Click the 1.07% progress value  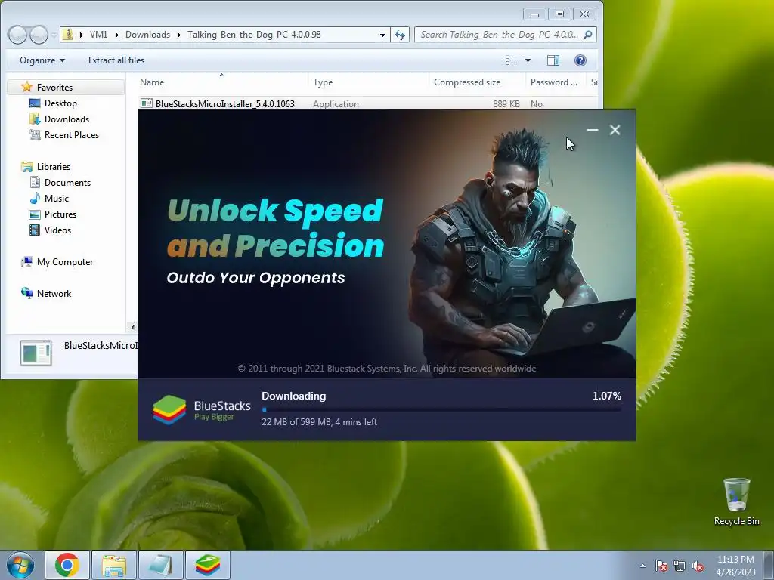tap(607, 396)
